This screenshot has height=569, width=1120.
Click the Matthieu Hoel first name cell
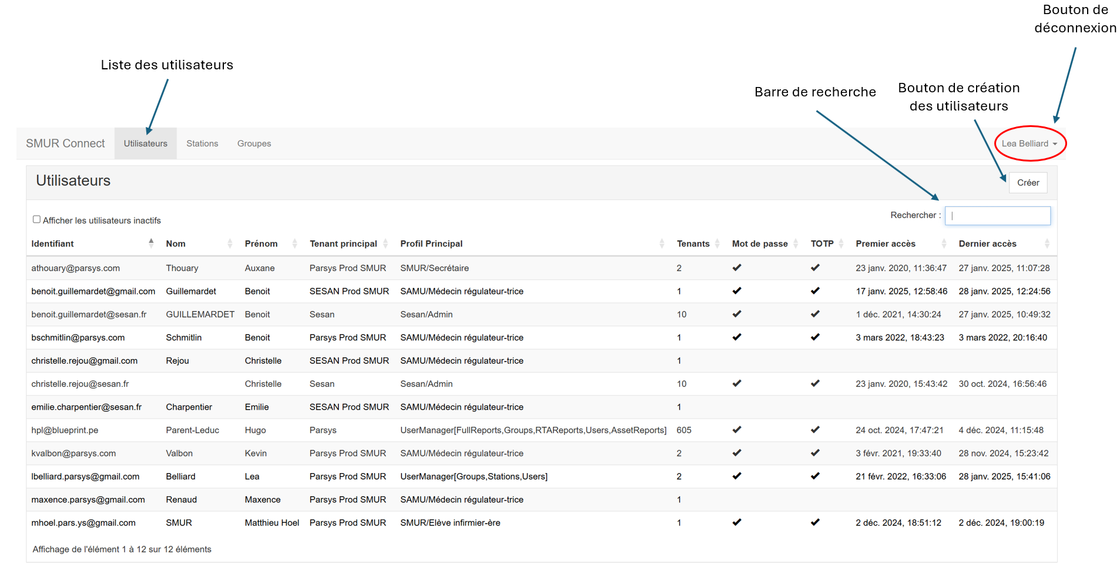tap(272, 523)
